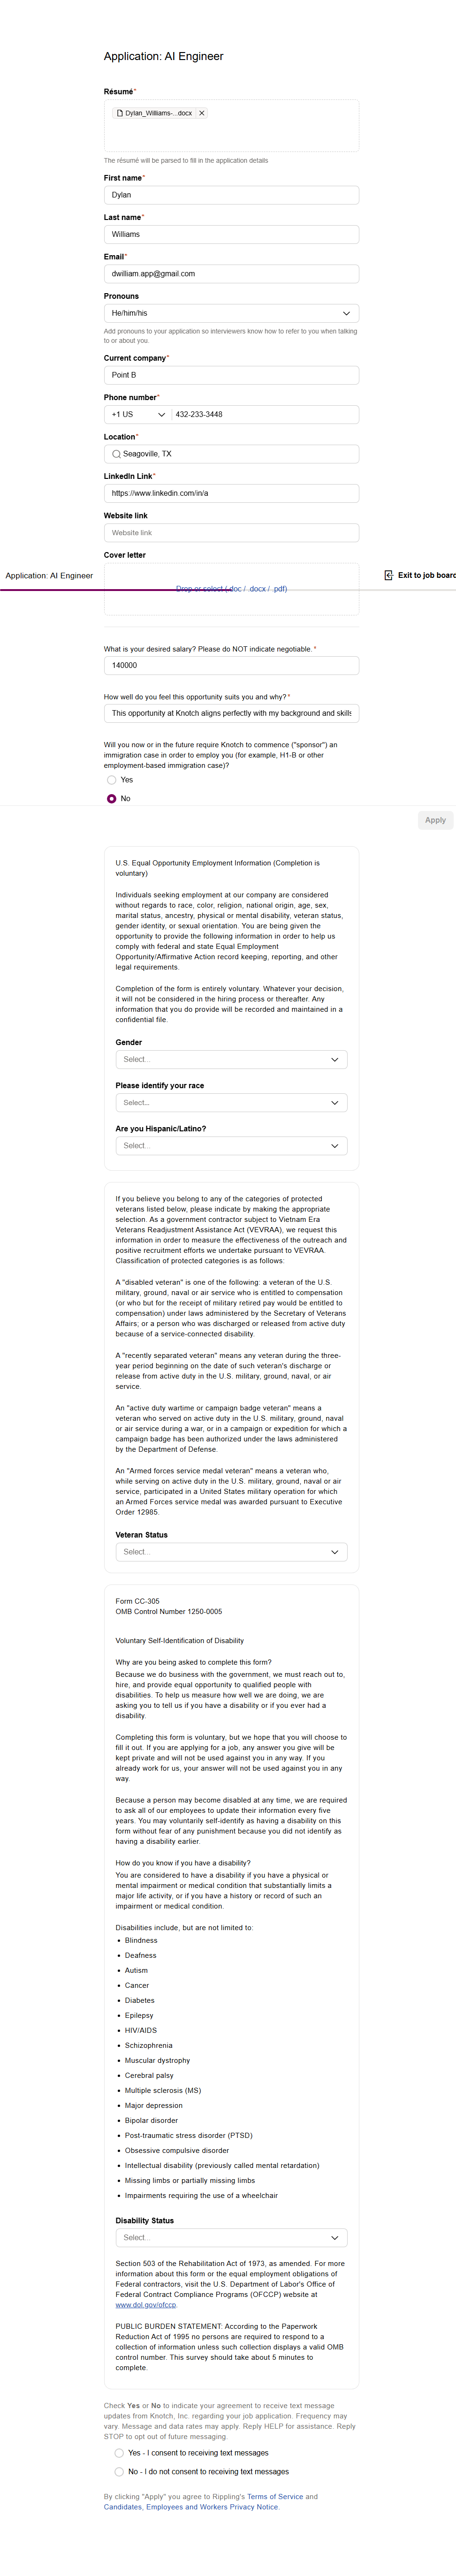The width and height of the screenshot is (456, 2576).
Task: Select Yes for immigration sponsorship
Action: 112,780
